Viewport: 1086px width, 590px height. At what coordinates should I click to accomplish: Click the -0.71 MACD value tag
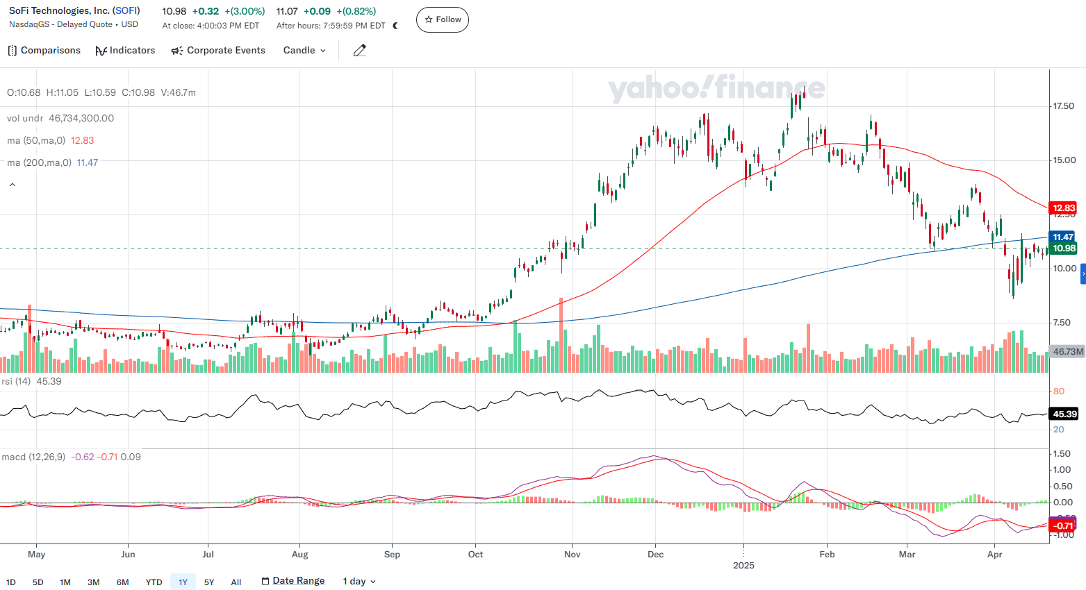tap(1062, 525)
